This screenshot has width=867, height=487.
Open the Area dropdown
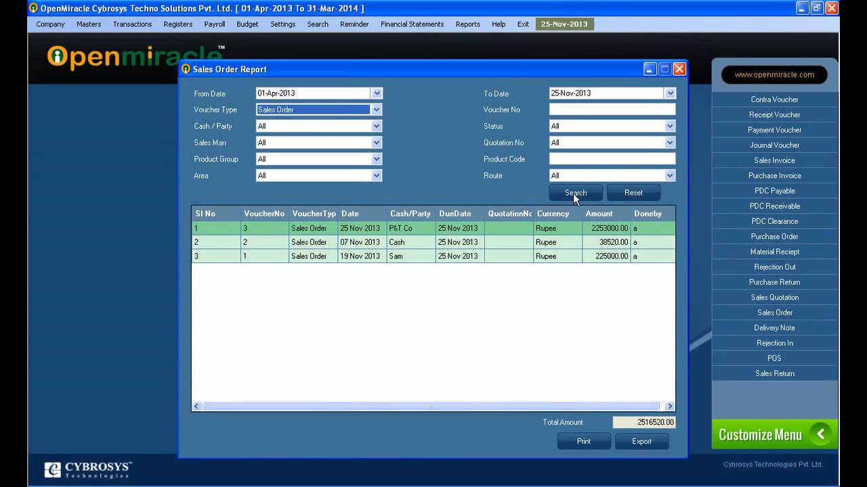point(377,175)
